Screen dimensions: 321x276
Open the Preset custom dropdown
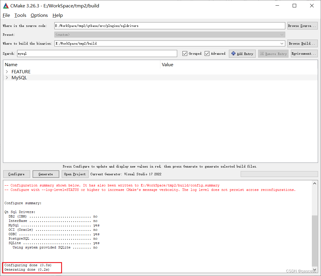[170, 35]
